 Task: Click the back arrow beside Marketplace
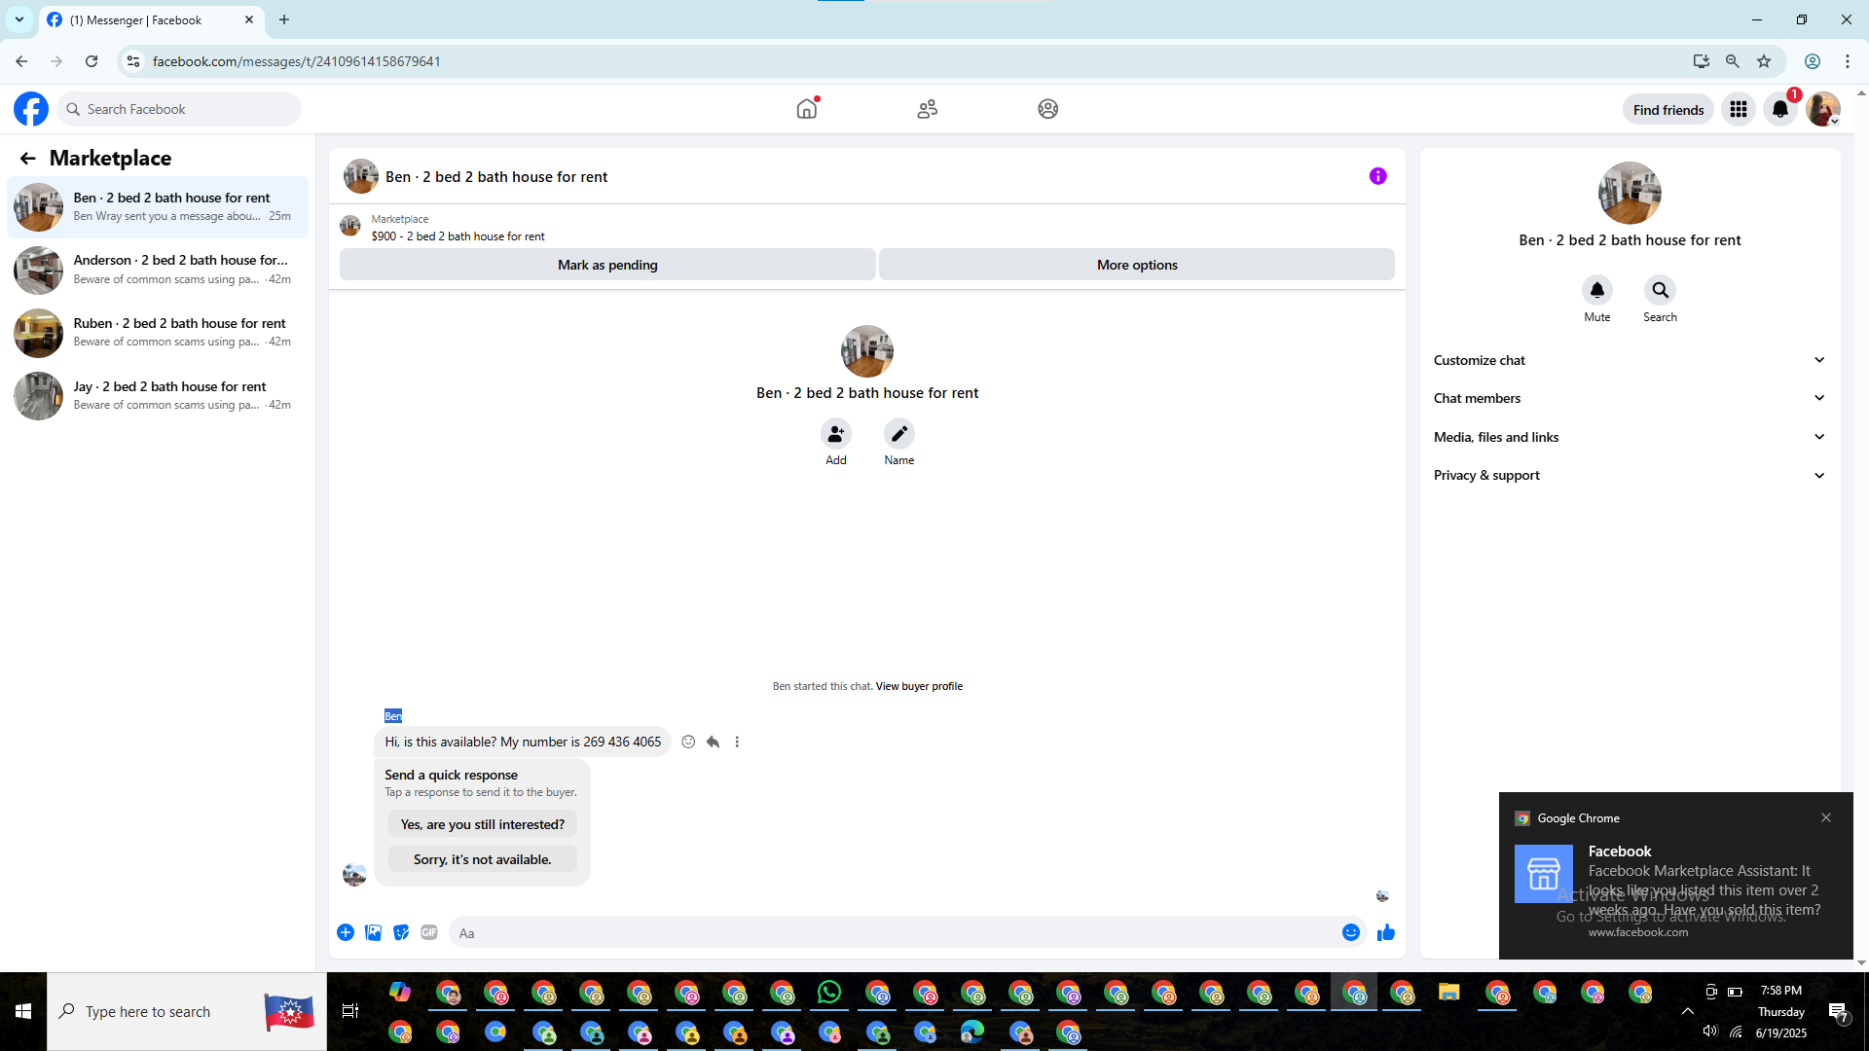(27, 158)
